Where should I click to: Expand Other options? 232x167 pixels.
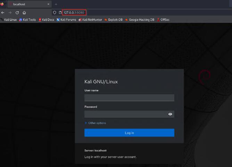(97, 123)
